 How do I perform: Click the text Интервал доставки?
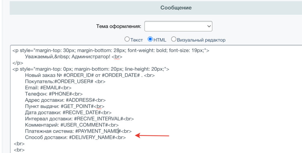pyautogui.click(x=49, y=119)
